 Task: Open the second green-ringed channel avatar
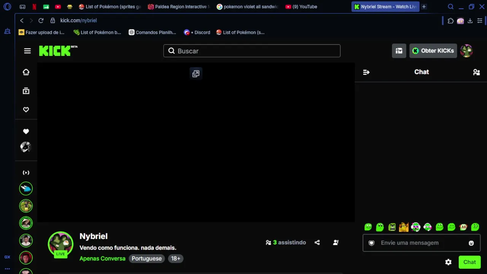[26, 206]
